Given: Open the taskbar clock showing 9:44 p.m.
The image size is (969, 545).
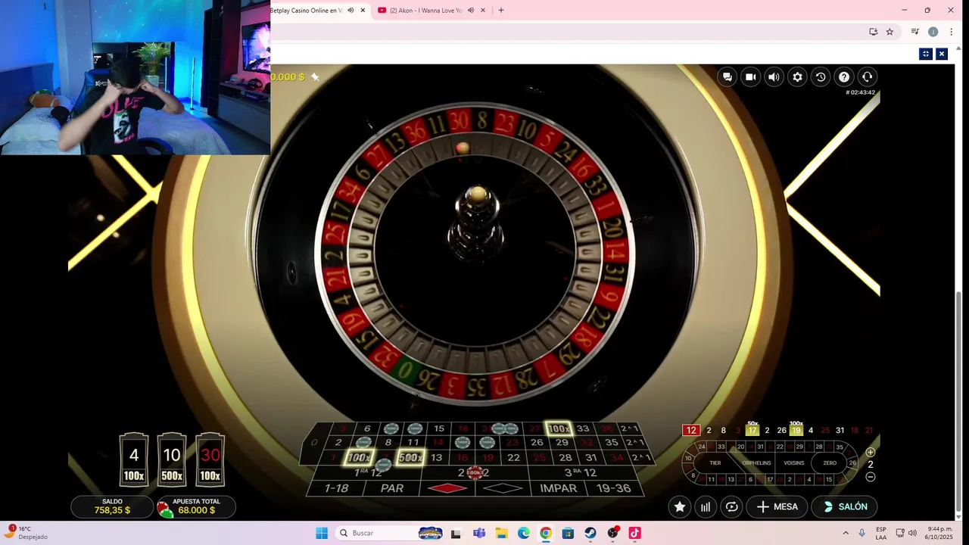Looking at the screenshot, I should click(938, 533).
